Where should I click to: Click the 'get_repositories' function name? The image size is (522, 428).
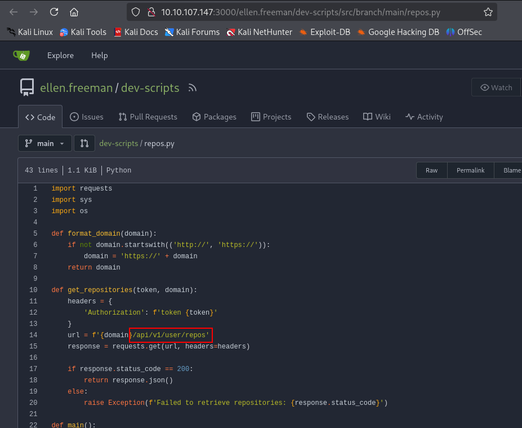pos(100,290)
